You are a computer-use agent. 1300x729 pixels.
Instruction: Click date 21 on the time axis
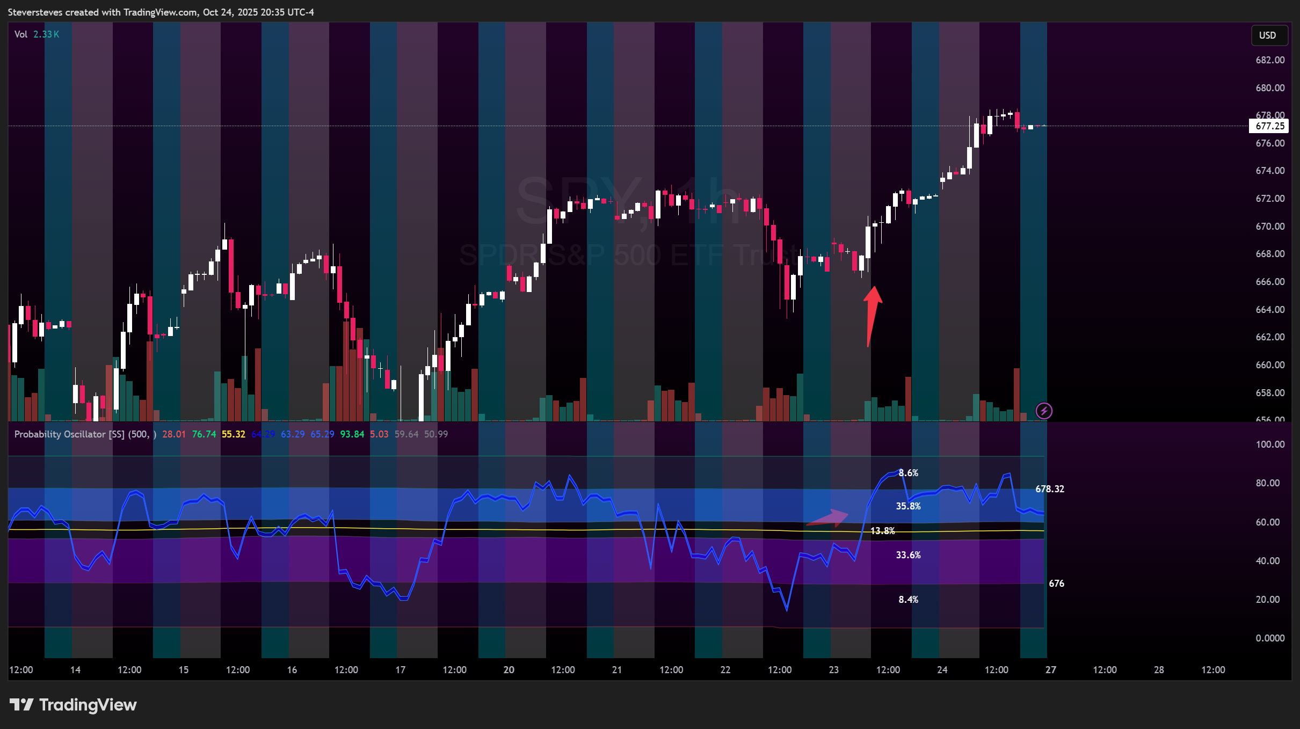pos(616,670)
